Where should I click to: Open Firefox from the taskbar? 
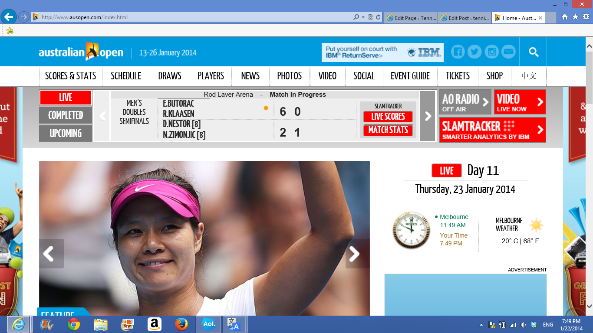coord(181,324)
